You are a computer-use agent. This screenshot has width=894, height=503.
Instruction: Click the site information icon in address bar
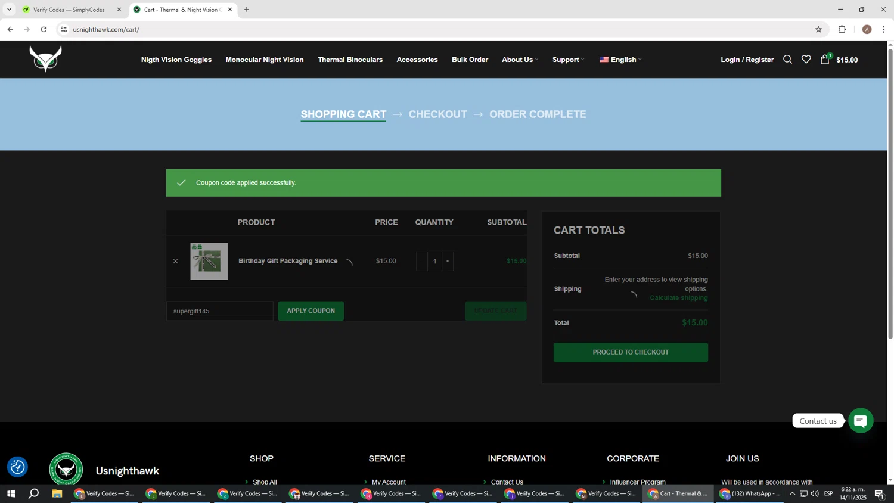pos(64,29)
